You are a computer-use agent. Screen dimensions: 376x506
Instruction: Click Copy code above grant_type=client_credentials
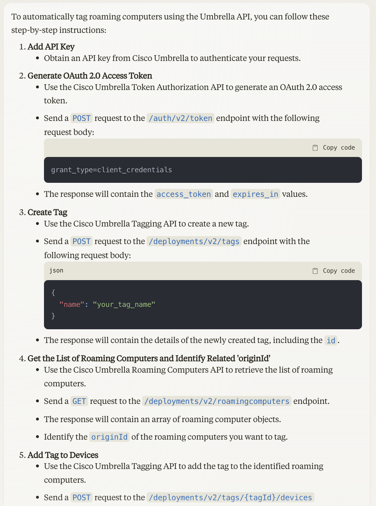point(338,147)
